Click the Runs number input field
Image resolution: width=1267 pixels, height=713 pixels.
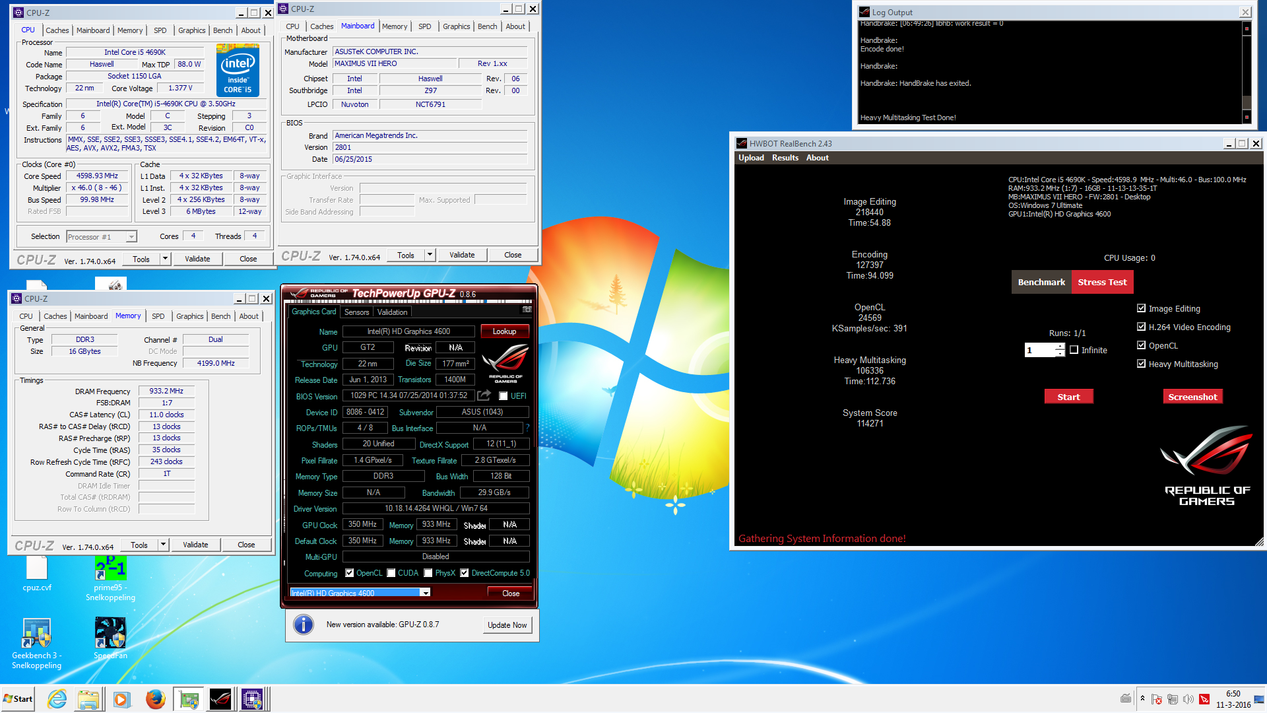[1040, 350]
